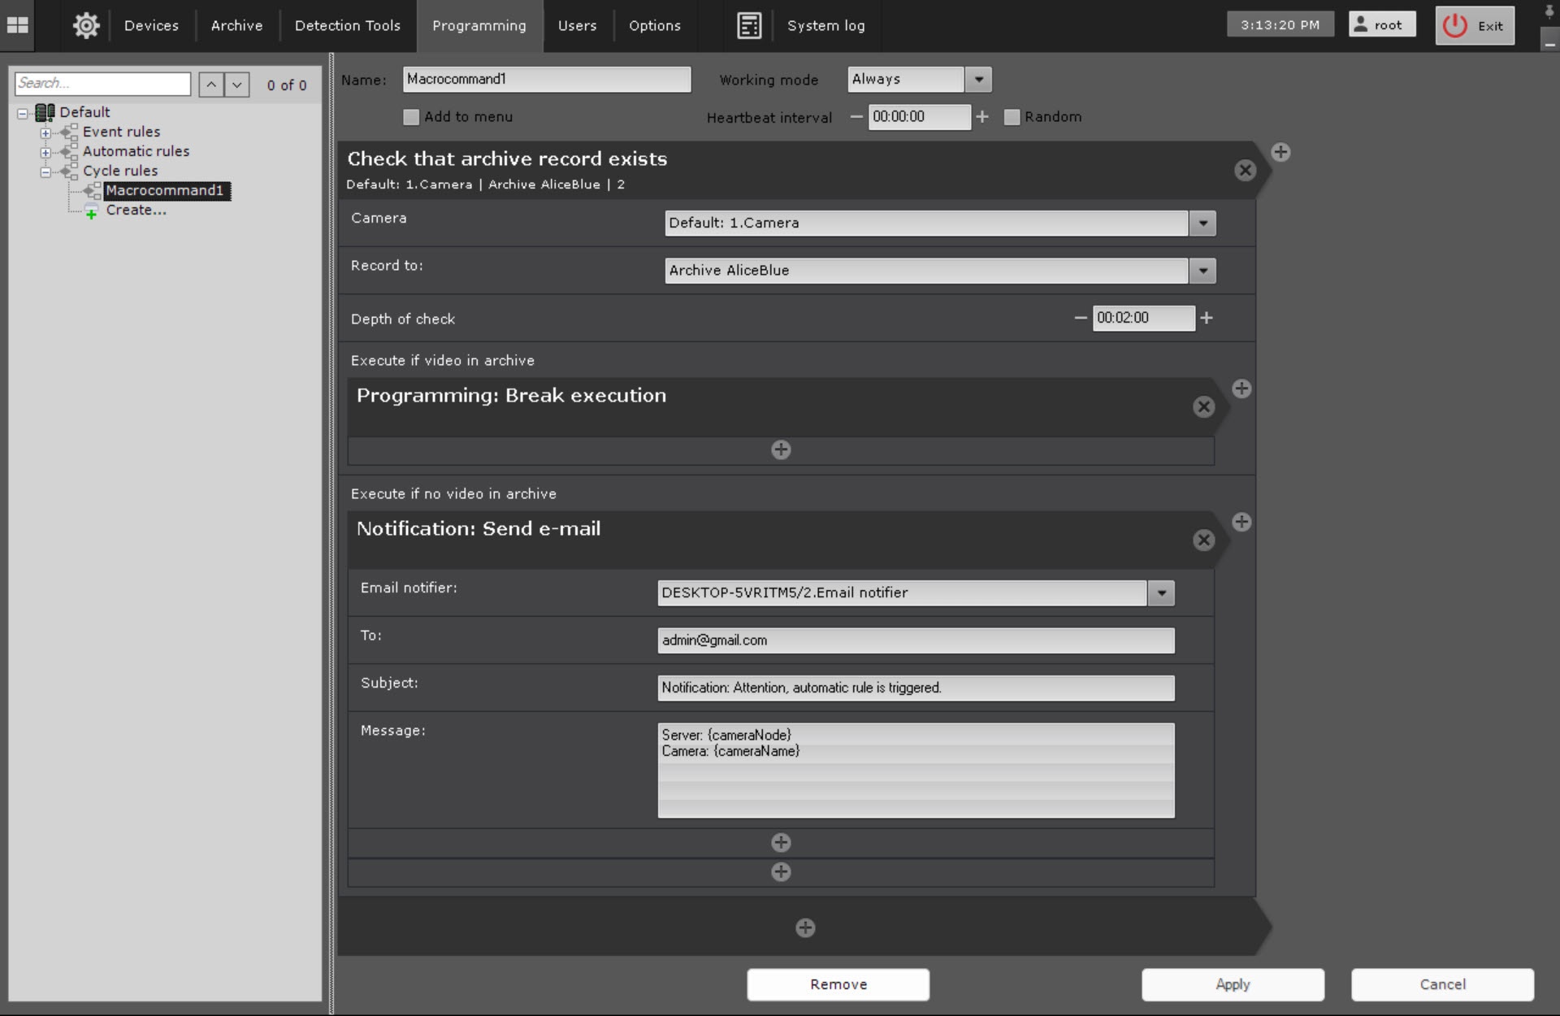Open the Working mode dropdown
Viewport: 1560px width, 1016px height.
click(x=978, y=80)
